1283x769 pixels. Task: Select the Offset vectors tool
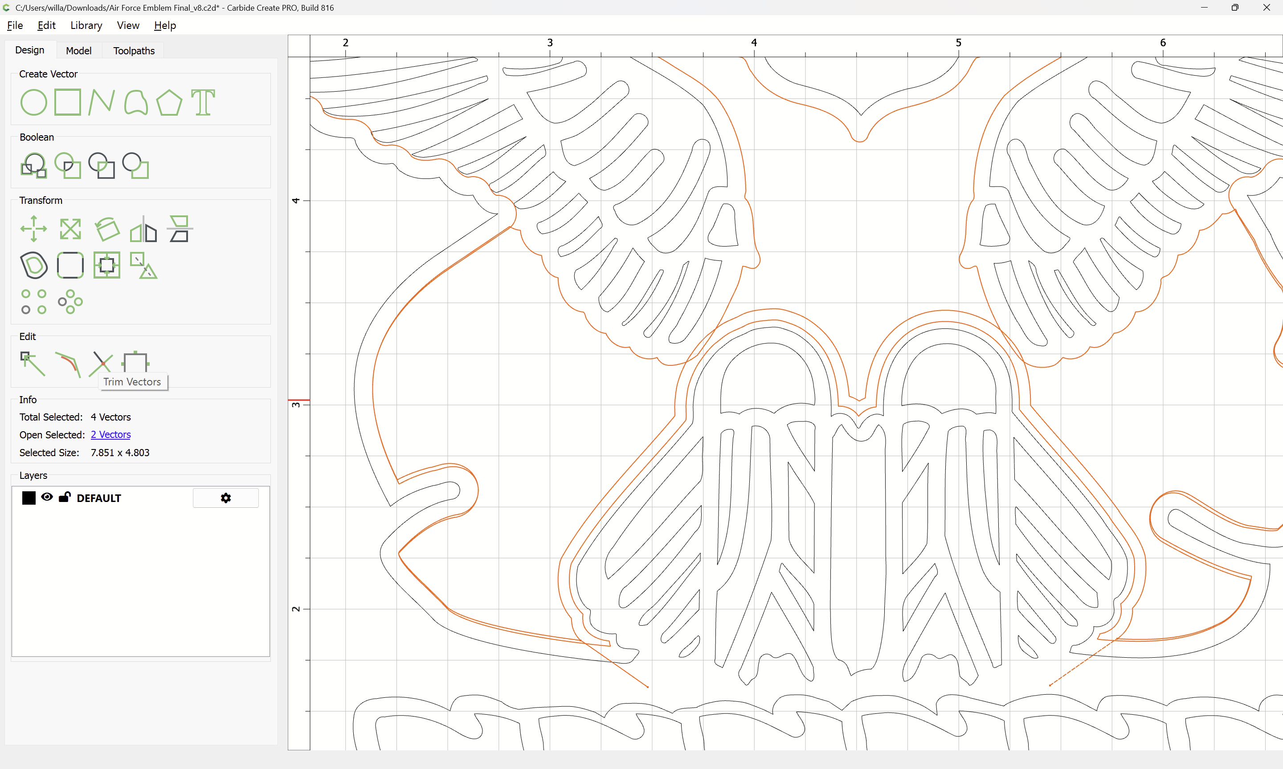(34, 265)
